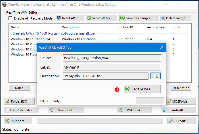Click the Folder2ISO folder icon

tap(7, 101)
